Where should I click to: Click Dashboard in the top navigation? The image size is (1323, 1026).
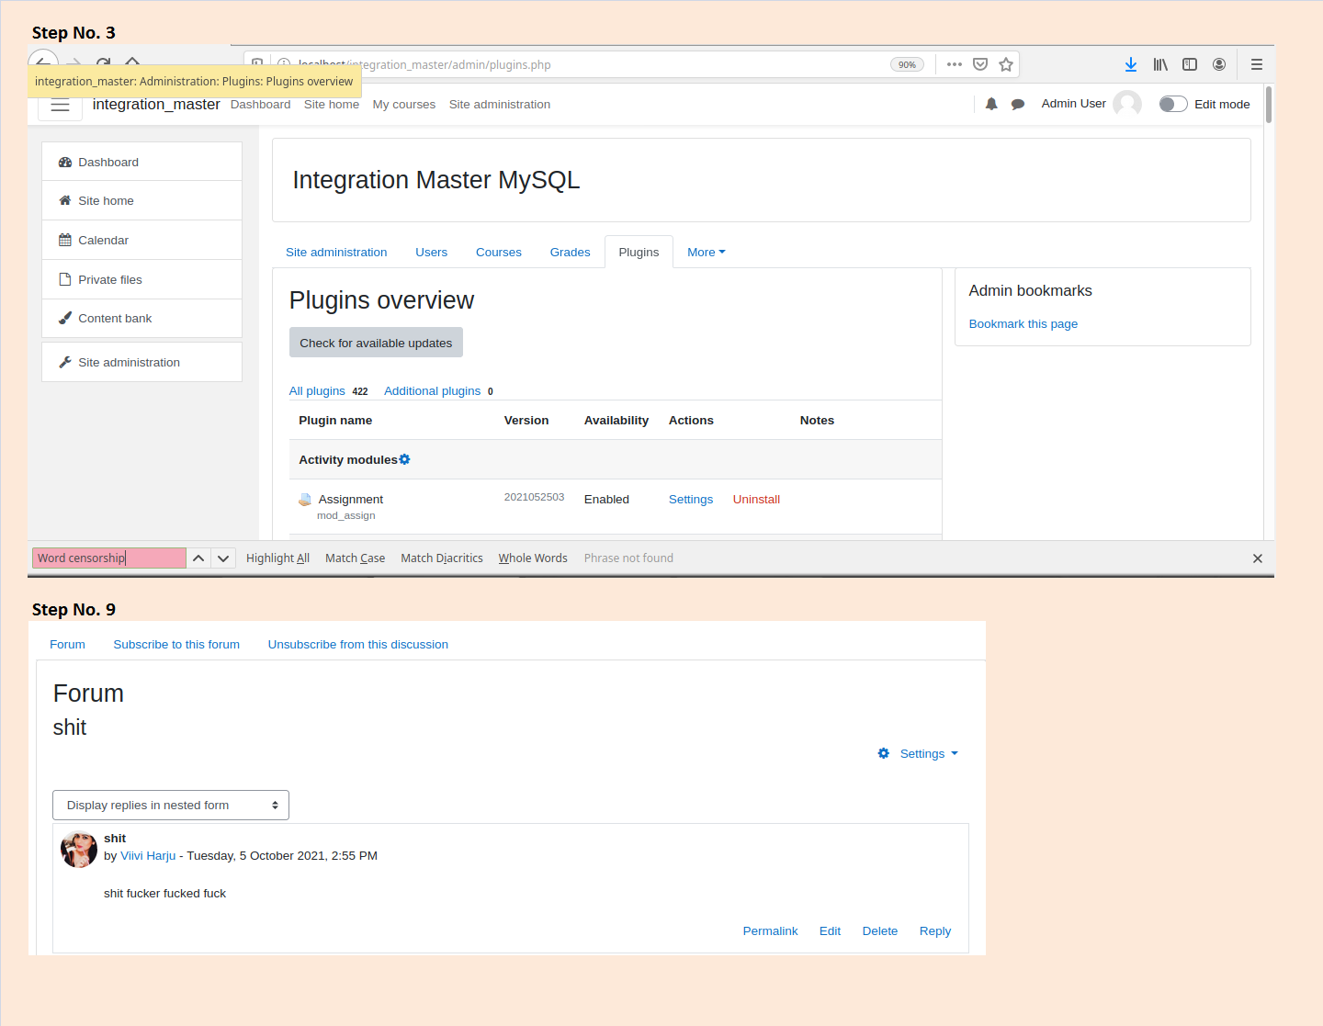point(260,104)
